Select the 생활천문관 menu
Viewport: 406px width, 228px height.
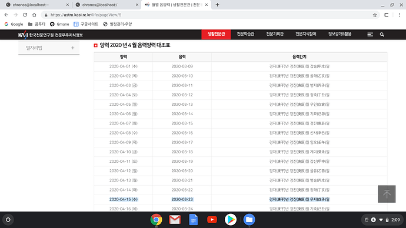[216, 34]
